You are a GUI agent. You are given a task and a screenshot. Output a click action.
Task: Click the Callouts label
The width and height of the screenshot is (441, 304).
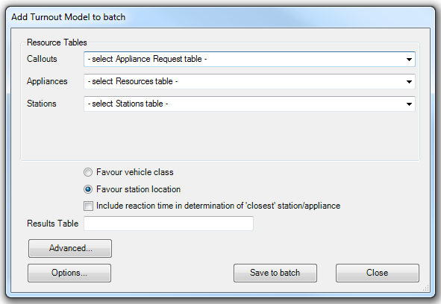tap(42, 59)
